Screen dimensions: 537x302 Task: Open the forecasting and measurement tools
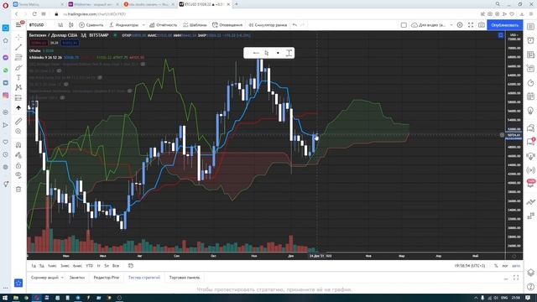pyautogui.click(x=18, y=98)
